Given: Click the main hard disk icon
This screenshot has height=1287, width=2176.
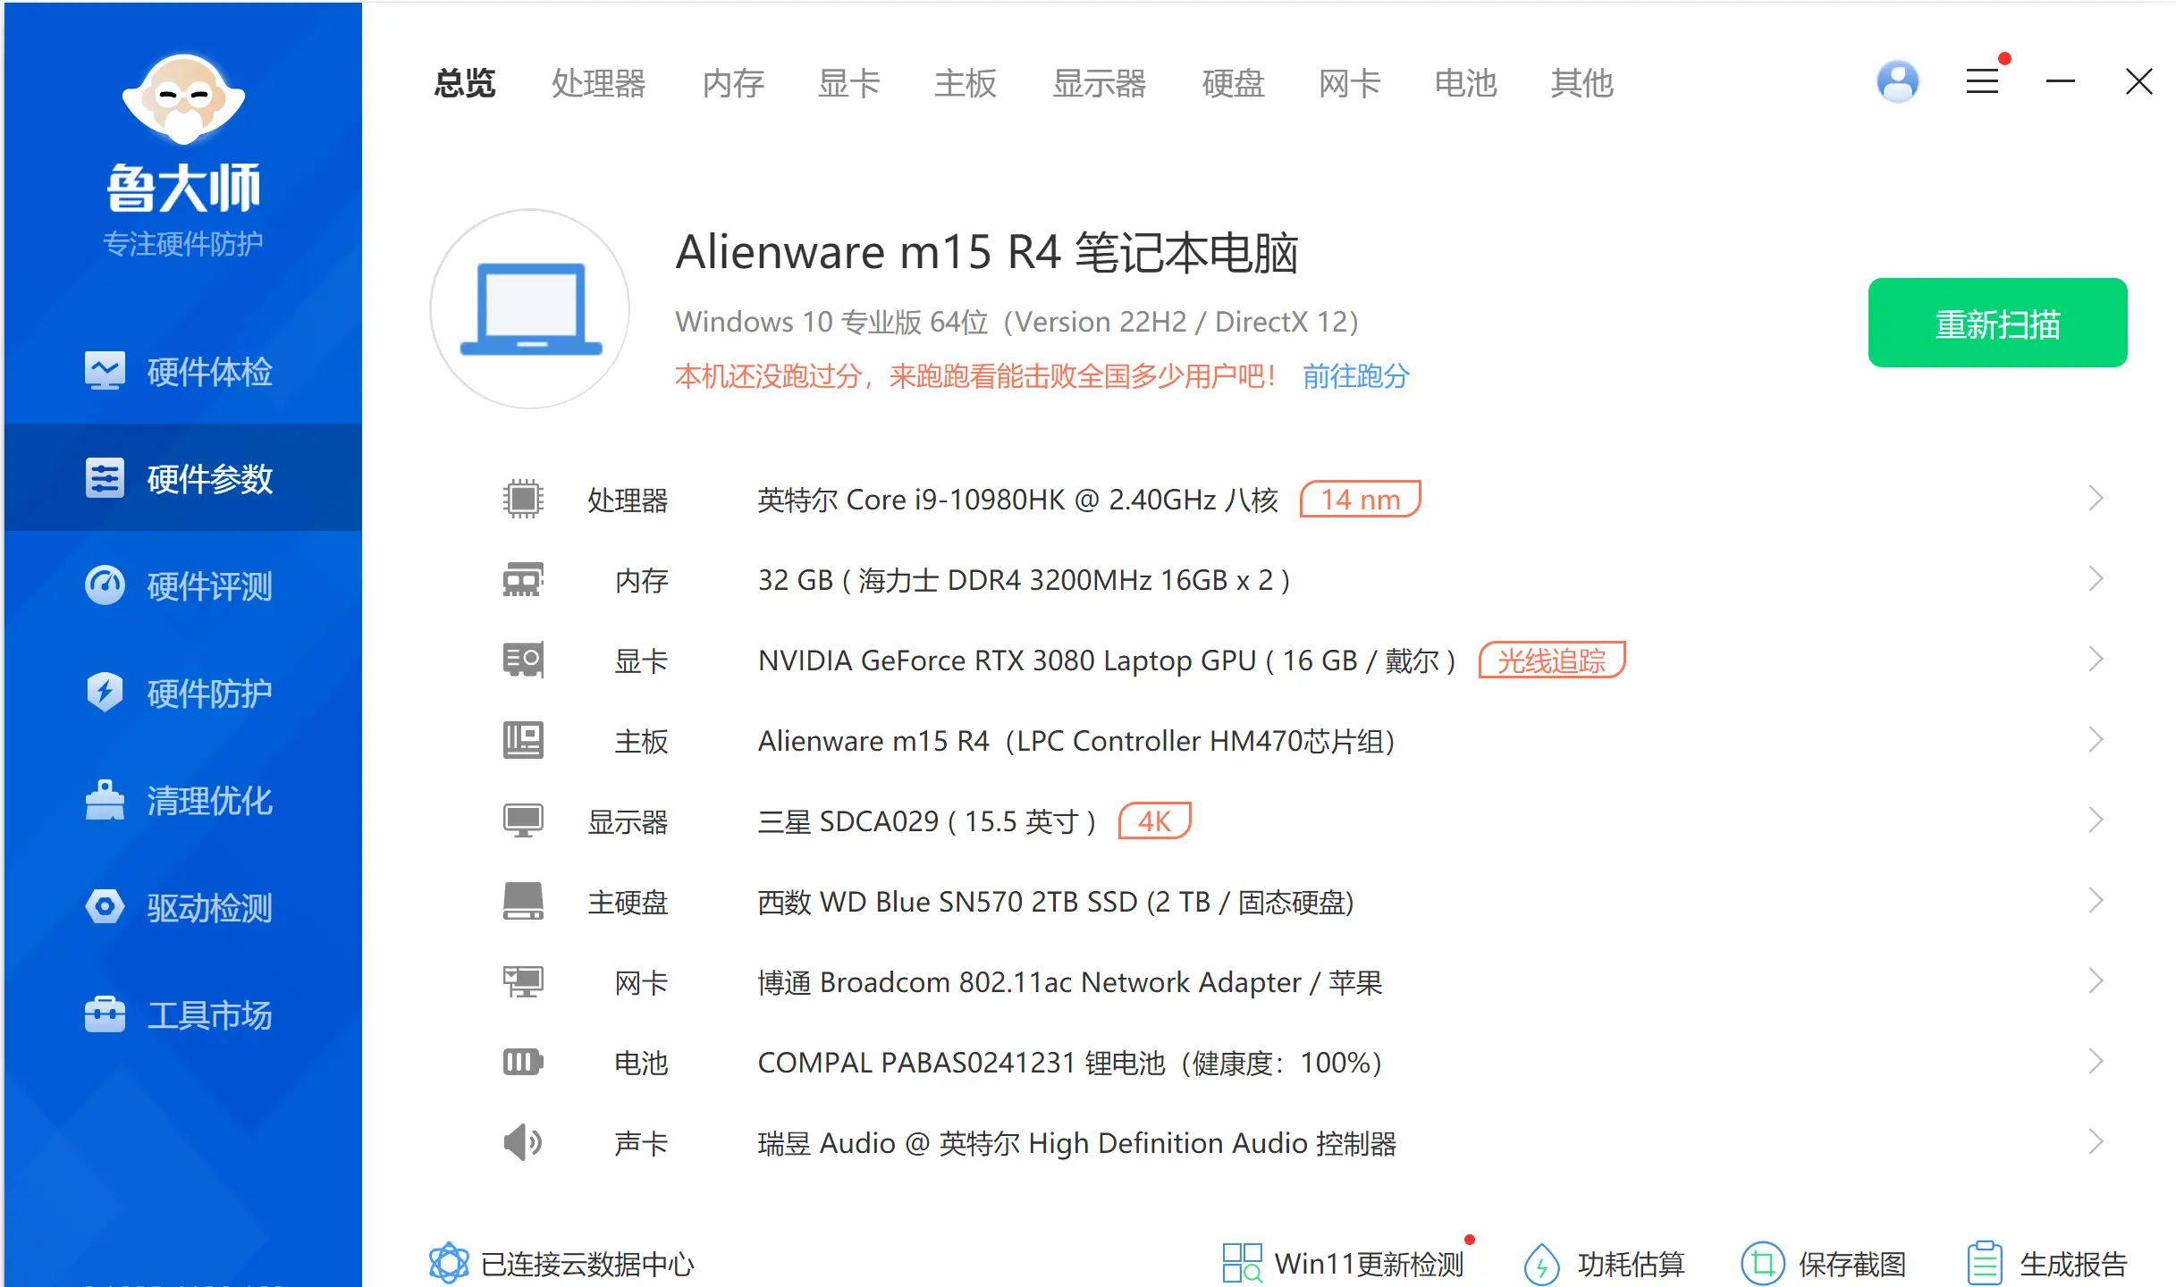Looking at the screenshot, I should (523, 901).
